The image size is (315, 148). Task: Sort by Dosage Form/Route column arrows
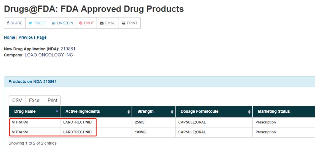click(249, 112)
